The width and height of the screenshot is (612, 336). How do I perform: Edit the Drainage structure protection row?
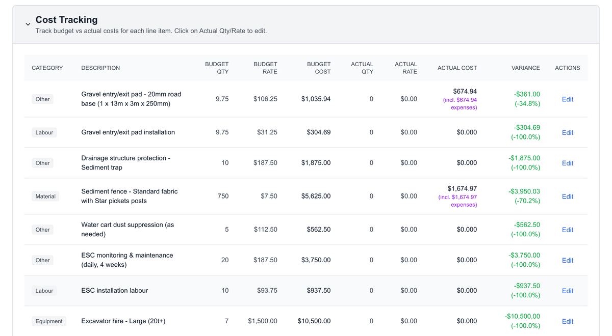pos(567,163)
